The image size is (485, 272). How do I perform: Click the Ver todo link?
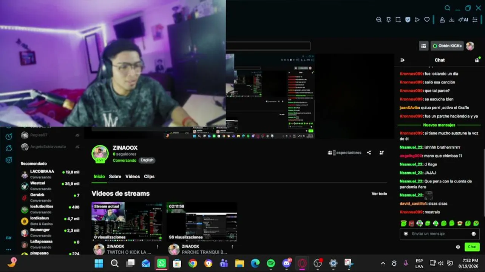coord(379,194)
